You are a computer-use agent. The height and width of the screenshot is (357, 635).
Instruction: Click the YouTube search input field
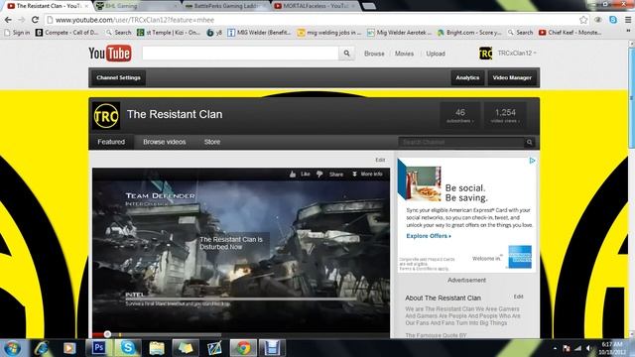pyautogui.click(x=240, y=53)
